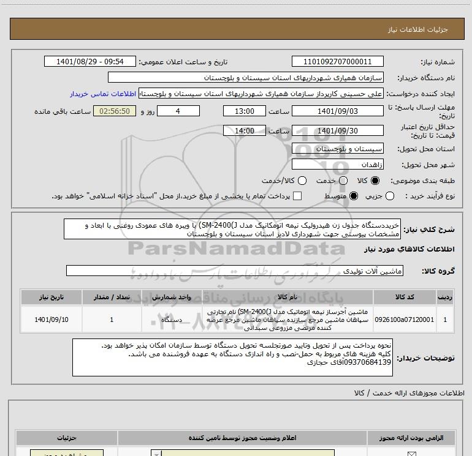
Task: Click the price validity date 1401/09/30
Action: [x=337, y=131]
